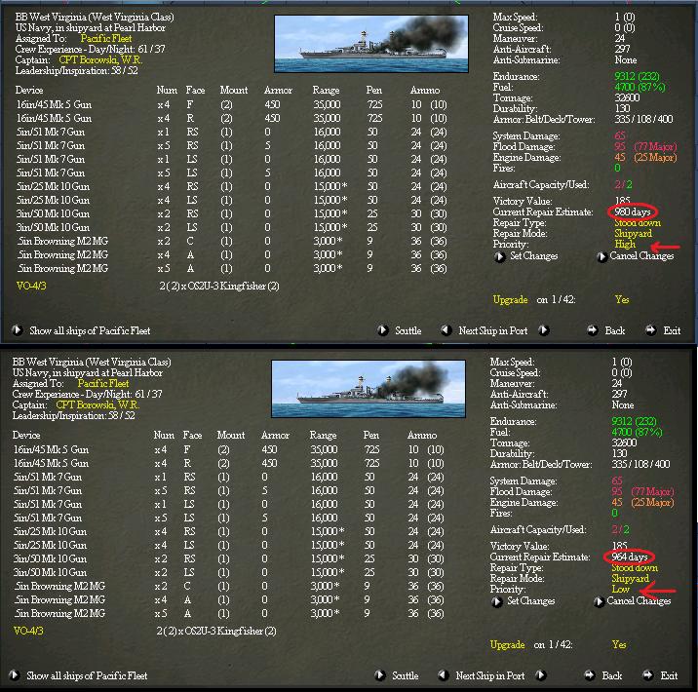The width and height of the screenshot is (698, 692).
Task: Toggle Upgrade Yes value in upper panel
Action: pos(622,299)
